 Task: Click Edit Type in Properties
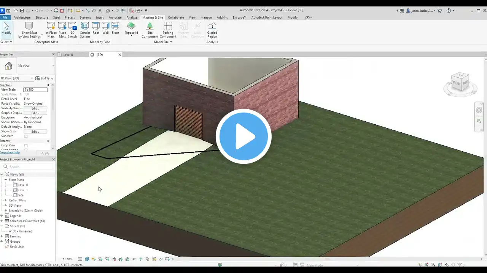pyautogui.click(x=45, y=78)
